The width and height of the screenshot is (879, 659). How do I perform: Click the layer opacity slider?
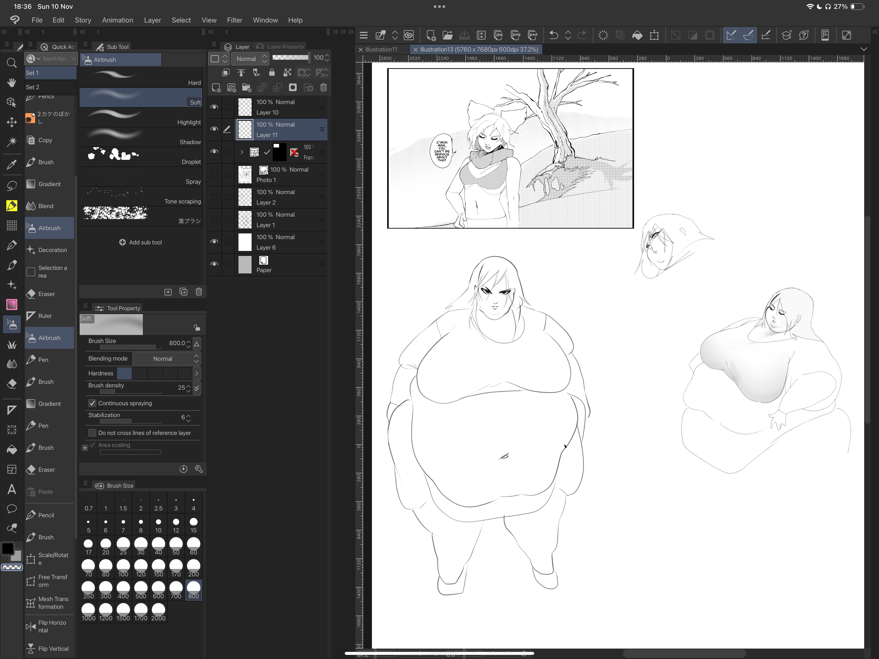(x=291, y=58)
